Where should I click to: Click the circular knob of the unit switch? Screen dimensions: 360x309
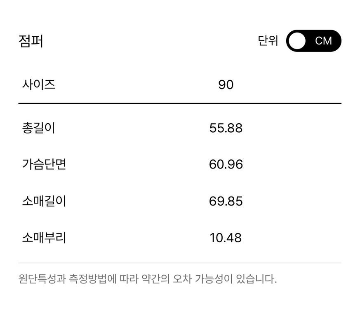[297, 41]
